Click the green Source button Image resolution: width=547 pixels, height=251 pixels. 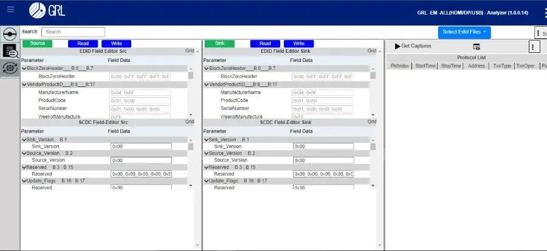click(38, 44)
